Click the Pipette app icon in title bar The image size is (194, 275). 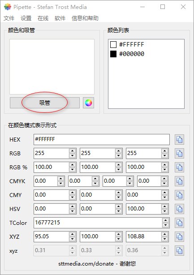8,7
